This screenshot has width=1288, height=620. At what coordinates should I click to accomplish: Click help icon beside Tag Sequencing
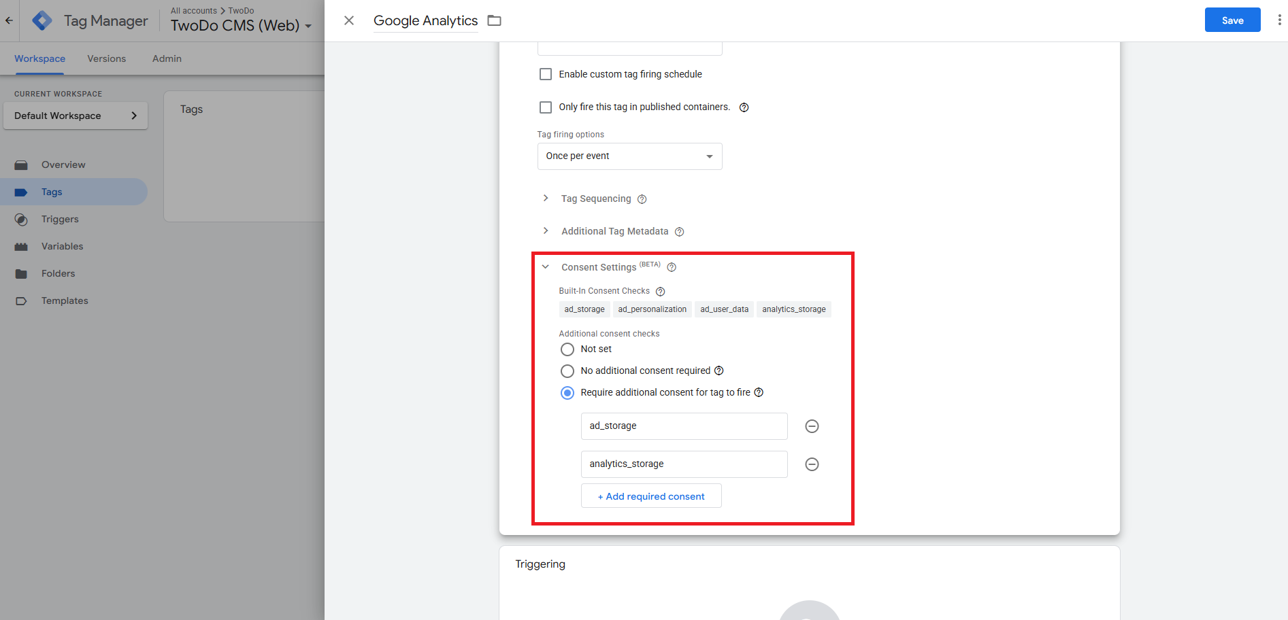pos(642,199)
